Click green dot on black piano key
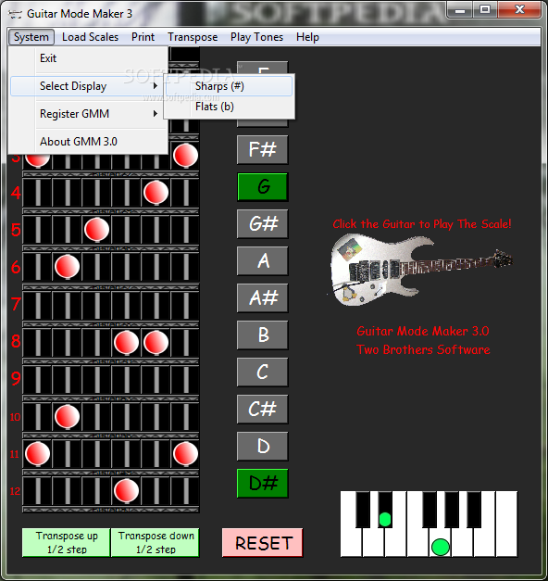The height and width of the screenshot is (581, 548). [x=385, y=519]
